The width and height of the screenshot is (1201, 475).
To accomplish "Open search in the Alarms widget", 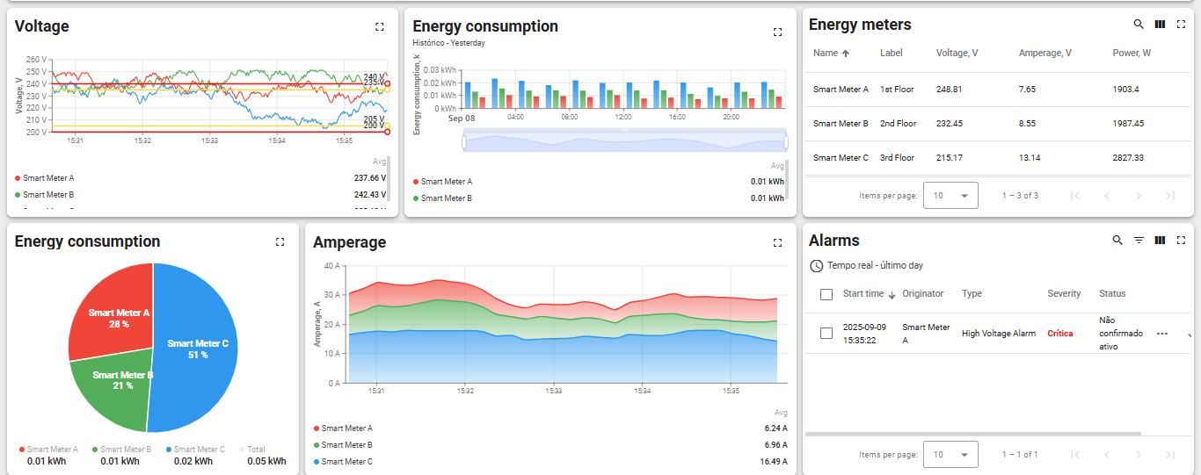I will [1117, 241].
